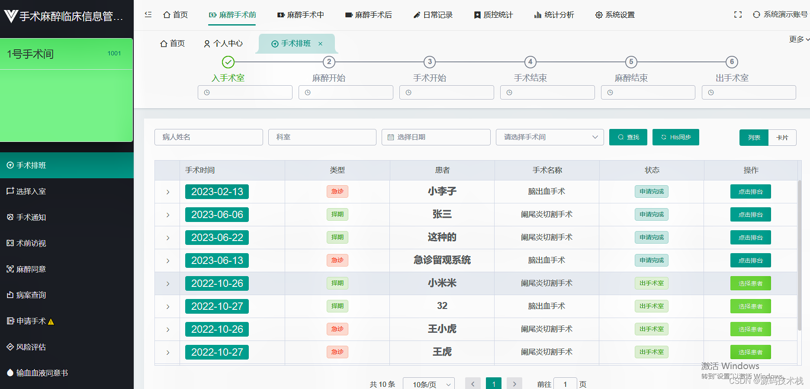Collapse the sidebar with the menu fold icon
Image resolution: width=810 pixels, height=389 pixels.
[148, 14]
